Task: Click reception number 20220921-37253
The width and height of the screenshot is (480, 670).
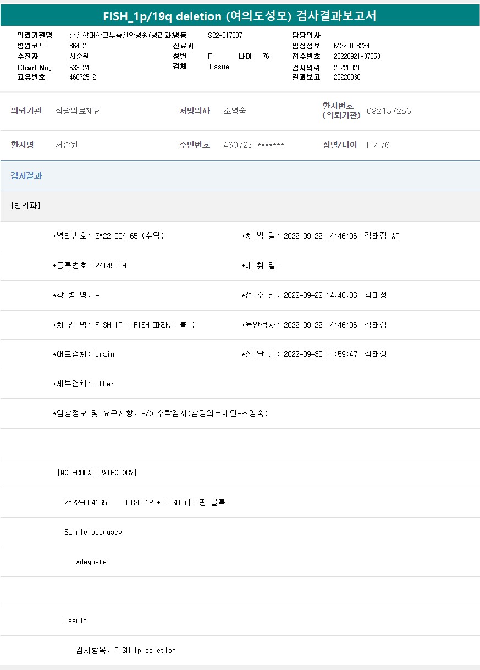Action: tap(357, 56)
